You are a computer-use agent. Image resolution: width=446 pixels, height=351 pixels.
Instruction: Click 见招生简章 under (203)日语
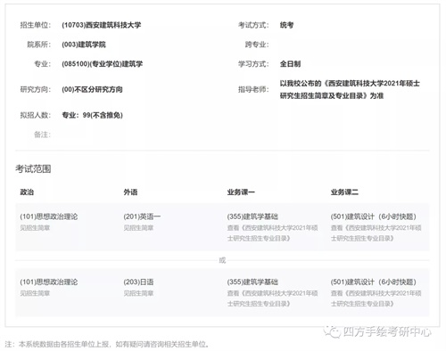click(x=138, y=293)
